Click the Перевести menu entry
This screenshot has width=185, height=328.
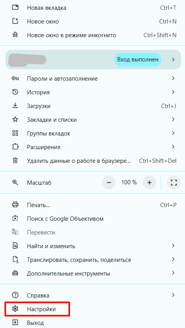tap(92, 232)
